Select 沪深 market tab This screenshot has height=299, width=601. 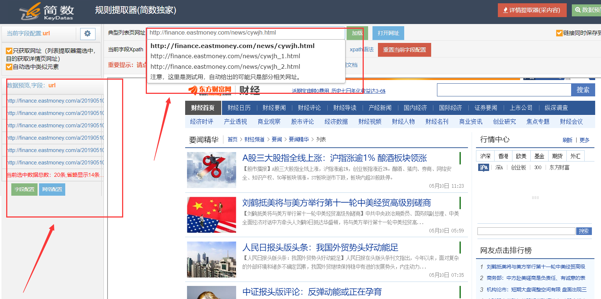point(485,156)
